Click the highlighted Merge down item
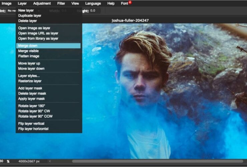247x167 pixels. click(48, 46)
